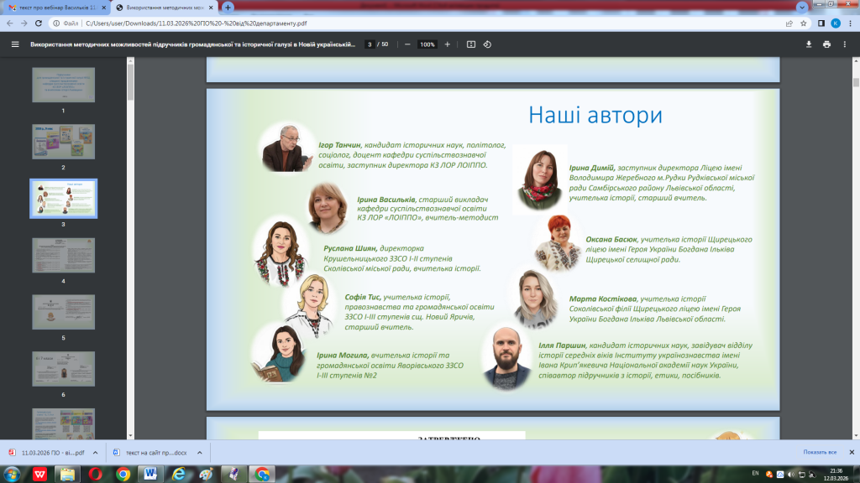Bookmark this page with star icon
860x483 pixels.
(804, 23)
